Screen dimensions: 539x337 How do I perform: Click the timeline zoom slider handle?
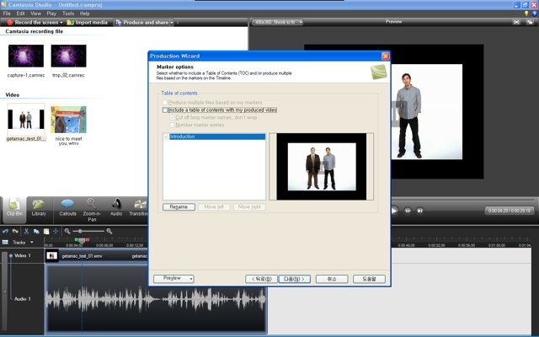(x=80, y=231)
